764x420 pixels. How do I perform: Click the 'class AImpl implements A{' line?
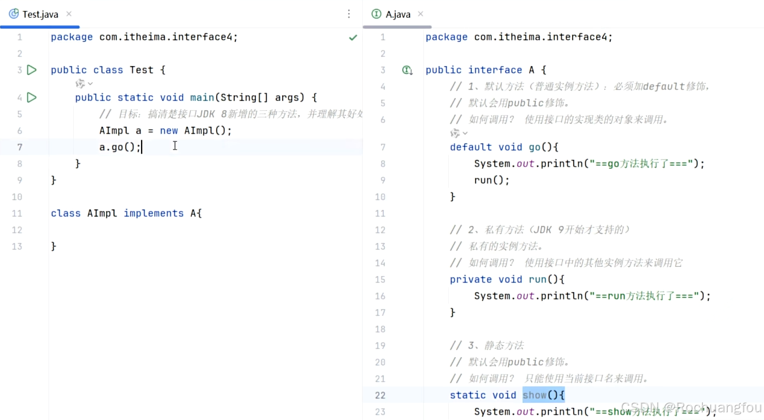(x=126, y=213)
